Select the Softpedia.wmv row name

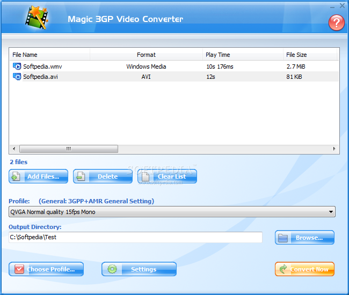(42, 67)
